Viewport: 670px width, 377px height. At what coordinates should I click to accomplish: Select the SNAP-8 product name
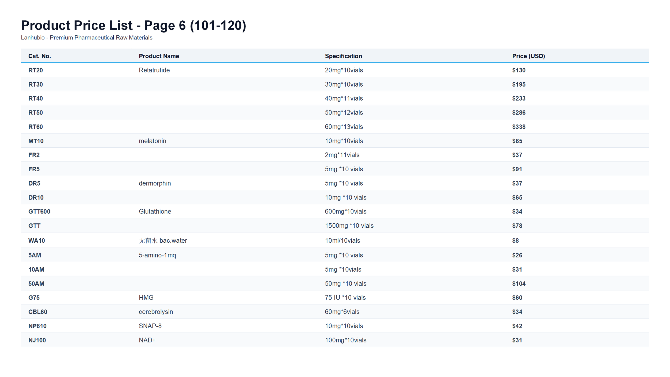150,326
